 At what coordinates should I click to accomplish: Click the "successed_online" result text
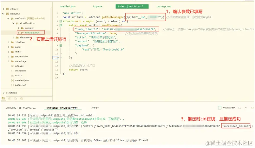pos(236,126)
